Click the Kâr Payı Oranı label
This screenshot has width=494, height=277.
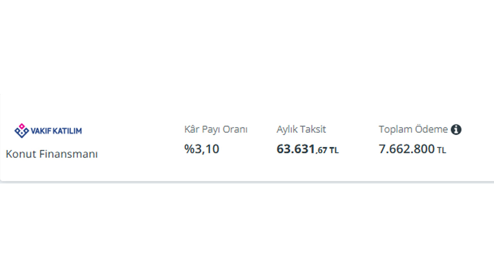pyautogui.click(x=216, y=130)
